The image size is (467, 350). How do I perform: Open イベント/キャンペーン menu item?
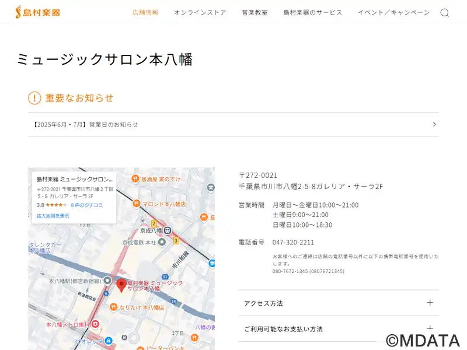pos(393,12)
